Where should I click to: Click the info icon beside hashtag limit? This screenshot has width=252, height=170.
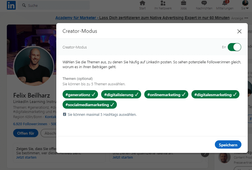click(x=65, y=114)
